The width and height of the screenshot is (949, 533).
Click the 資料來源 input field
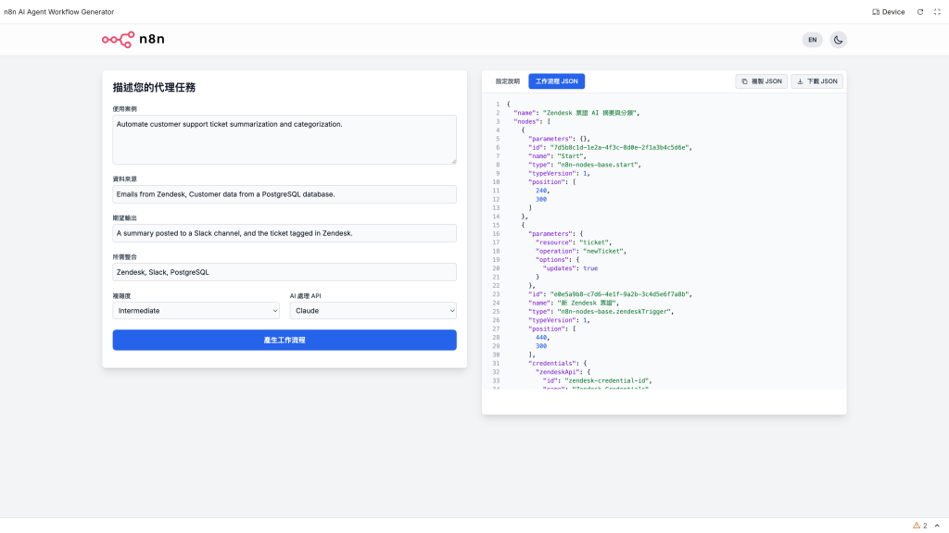coord(285,194)
